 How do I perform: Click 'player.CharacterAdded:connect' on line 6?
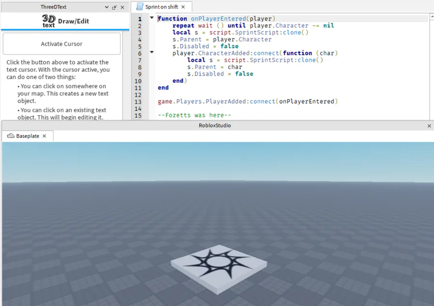[226, 53]
